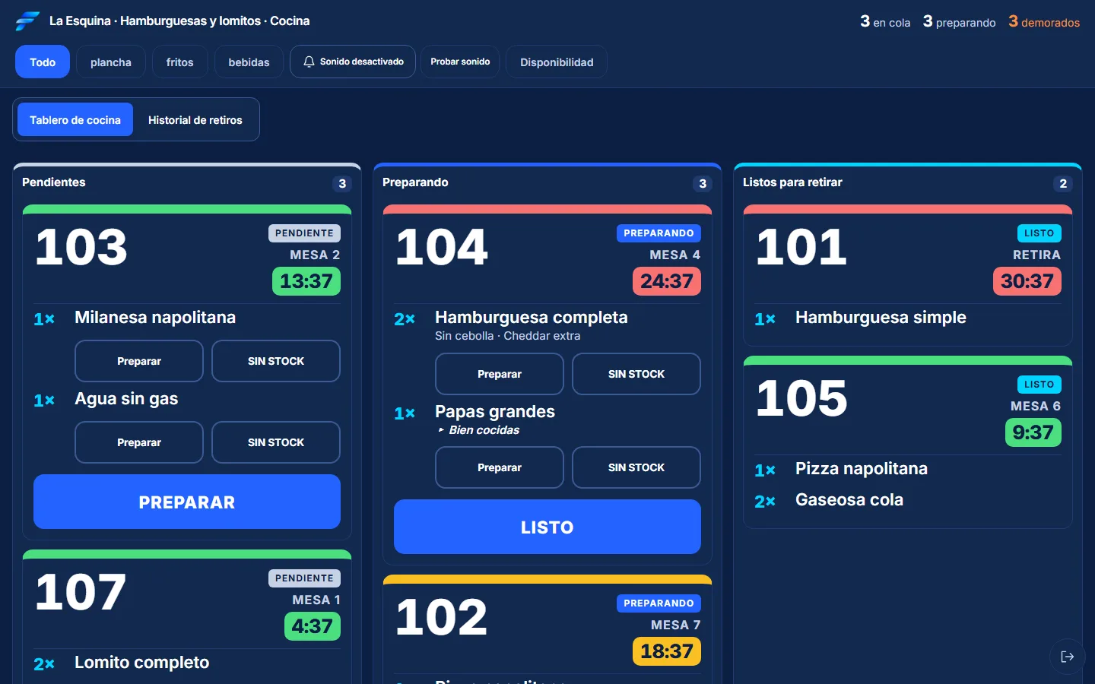
Task: Click Preparar for Milanesa napolitana
Action: 139,361
